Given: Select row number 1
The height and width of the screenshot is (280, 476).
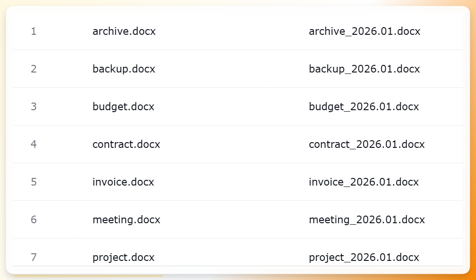Looking at the screenshot, I should (34, 31).
